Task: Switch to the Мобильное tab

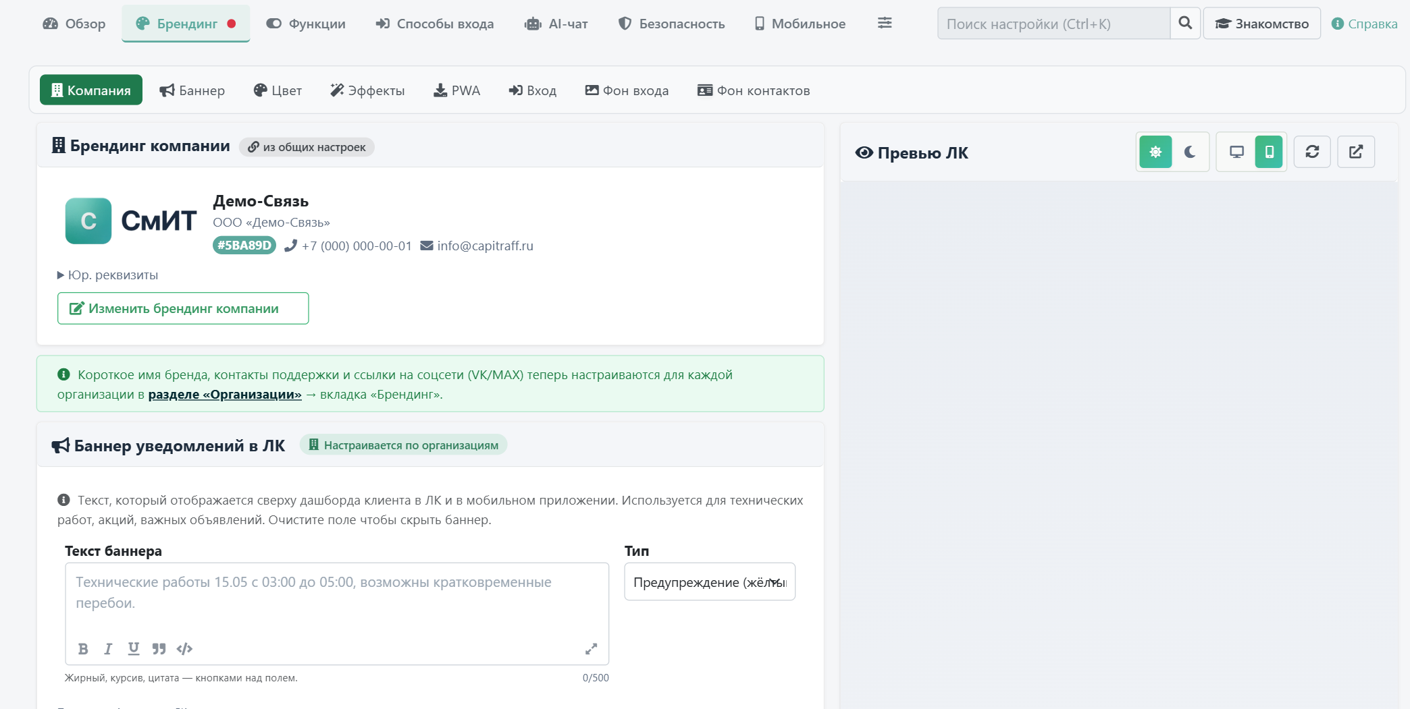Action: tap(800, 24)
